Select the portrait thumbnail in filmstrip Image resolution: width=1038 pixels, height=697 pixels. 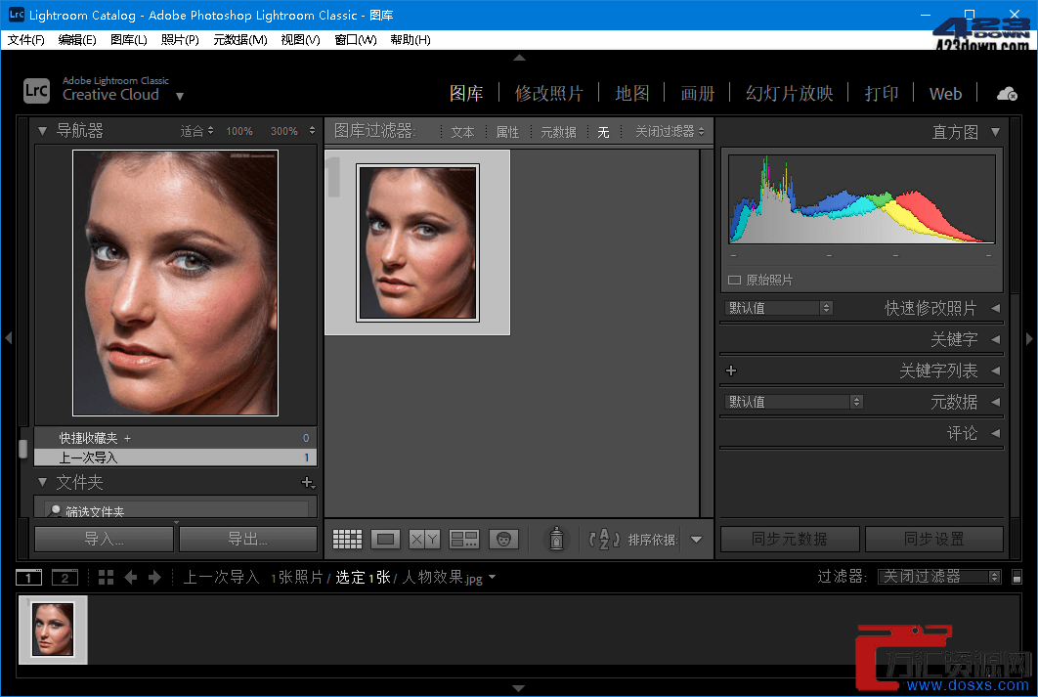tap(53, 629)
